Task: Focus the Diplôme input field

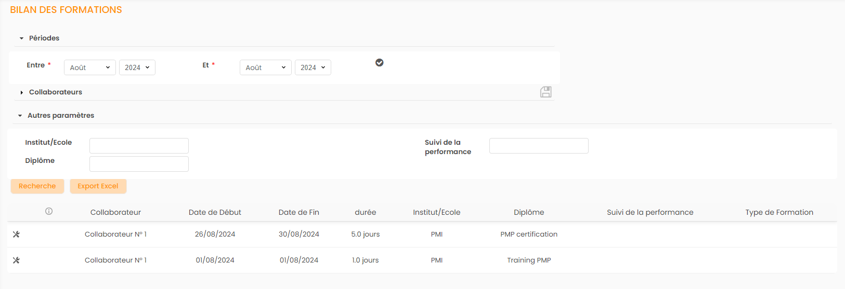Action: (139, 164)
